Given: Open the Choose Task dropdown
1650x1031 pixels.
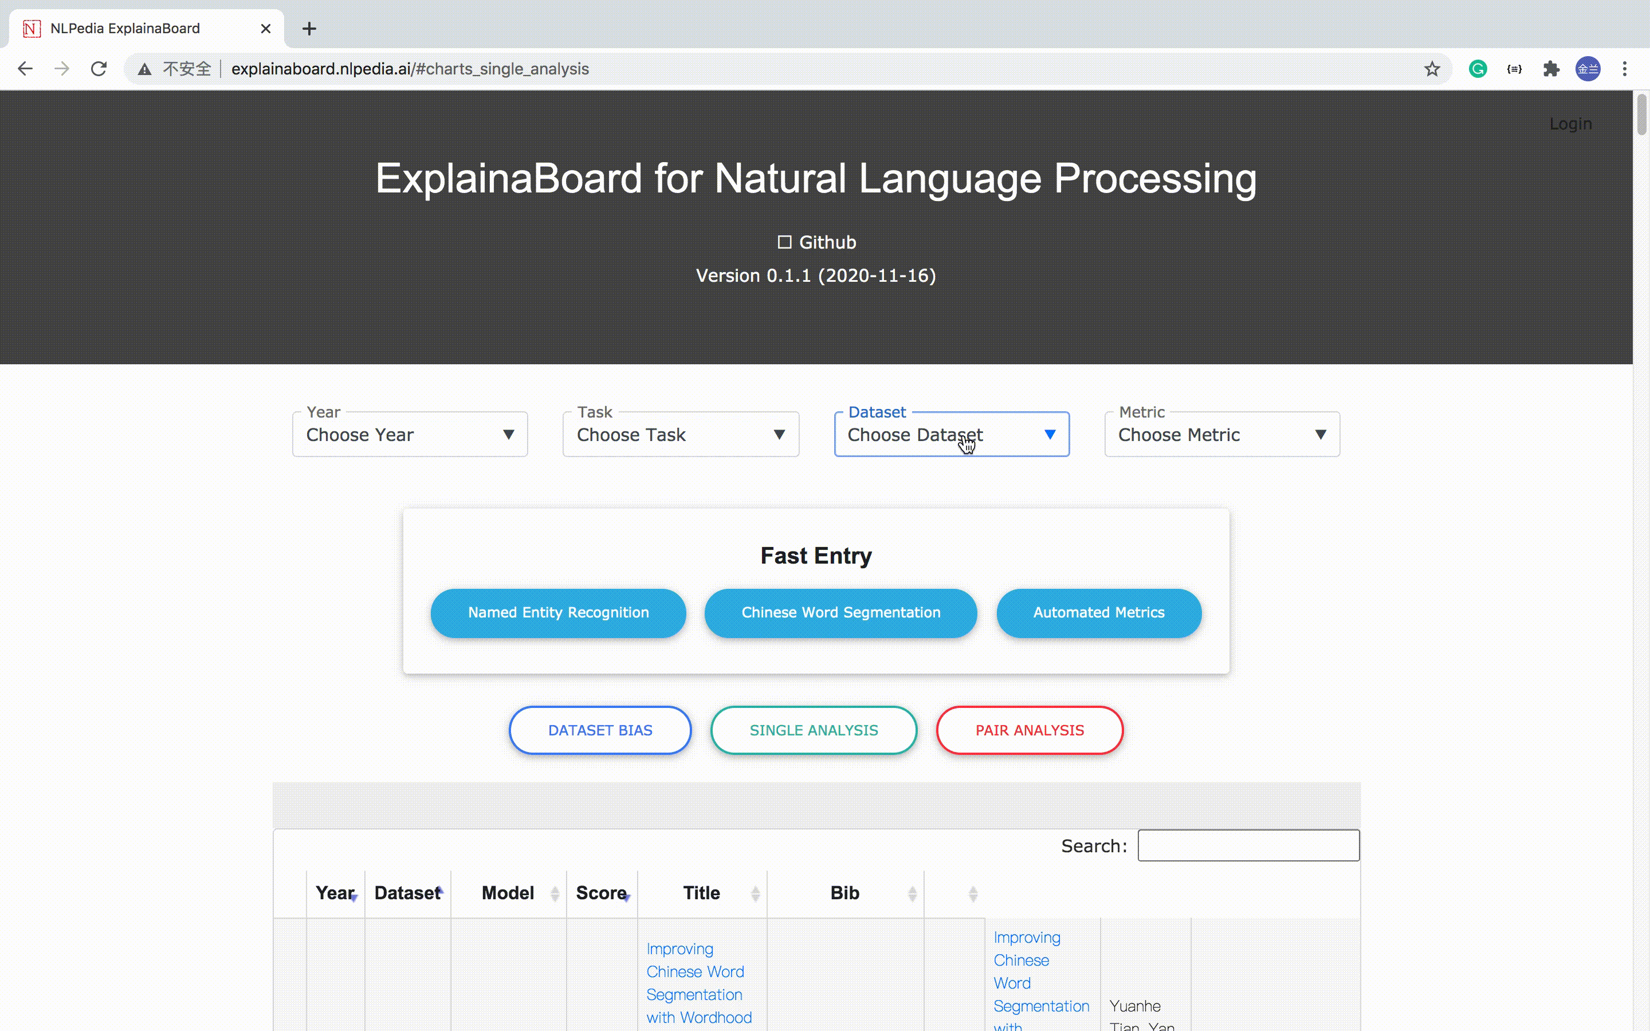Looking at the screenshot, I should coord(680,434).
